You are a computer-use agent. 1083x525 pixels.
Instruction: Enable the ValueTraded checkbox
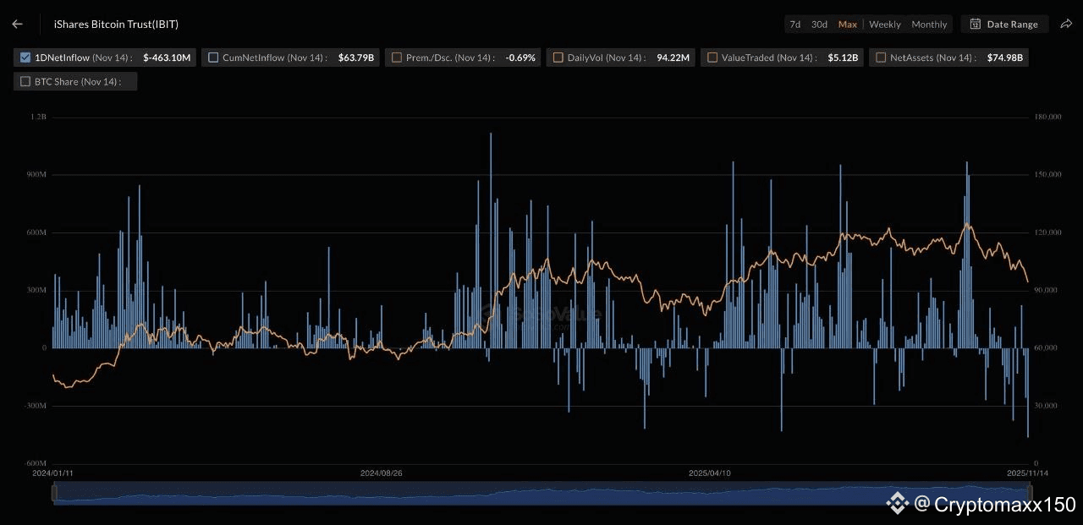712,58
